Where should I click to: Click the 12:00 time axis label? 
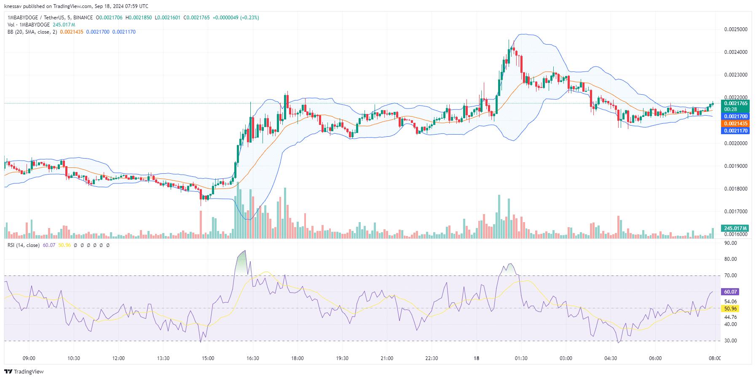(118, 358)
